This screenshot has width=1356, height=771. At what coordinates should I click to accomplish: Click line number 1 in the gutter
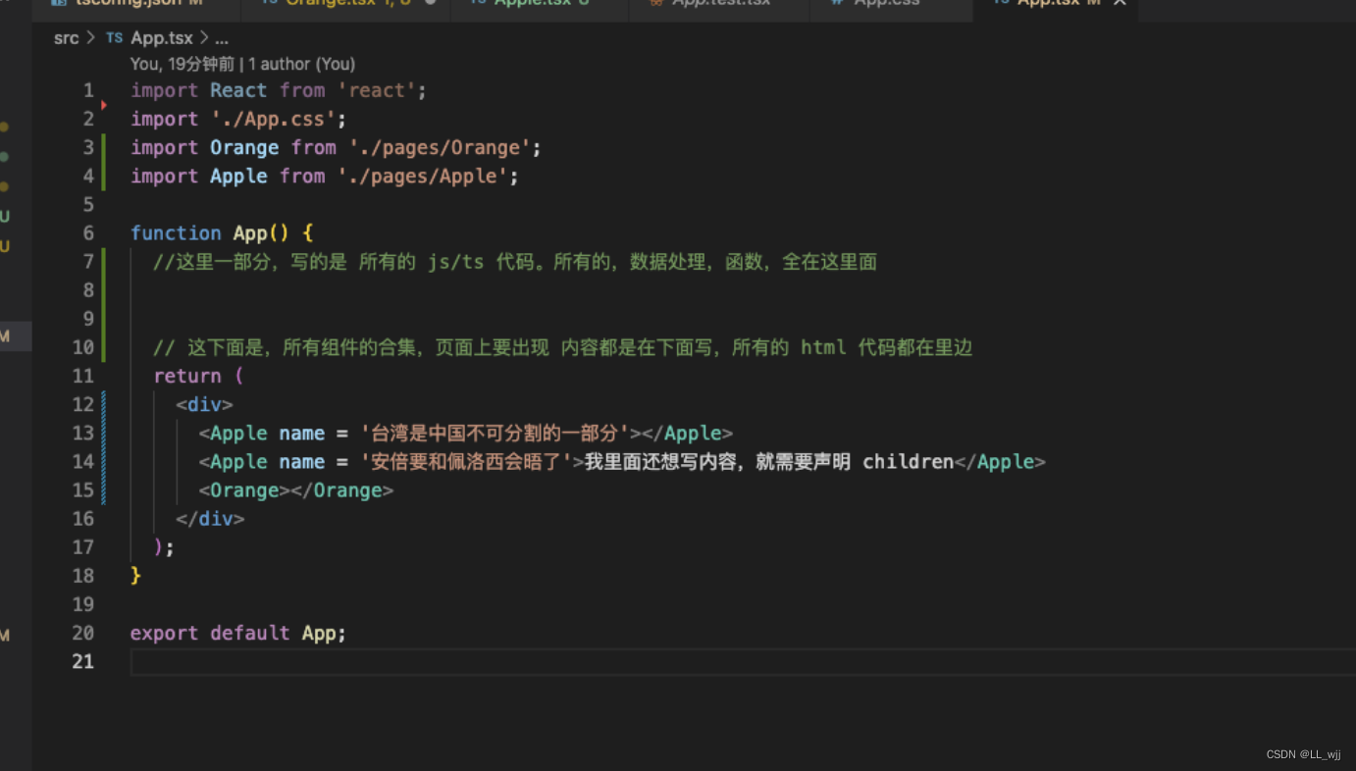point(89,90)
